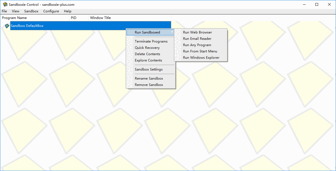Close the Sandboxie Control window
Image resolution: width=336 pixels, height=171 pixels.
[329, 4]
